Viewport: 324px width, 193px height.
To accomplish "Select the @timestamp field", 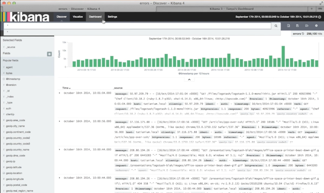I will (13, 79).
